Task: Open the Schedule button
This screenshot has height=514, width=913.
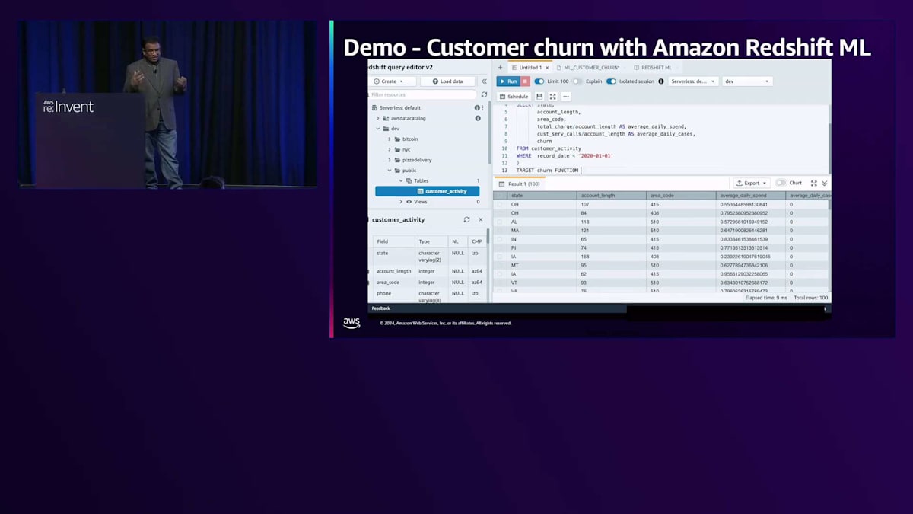Action: (x=514, y=97)
